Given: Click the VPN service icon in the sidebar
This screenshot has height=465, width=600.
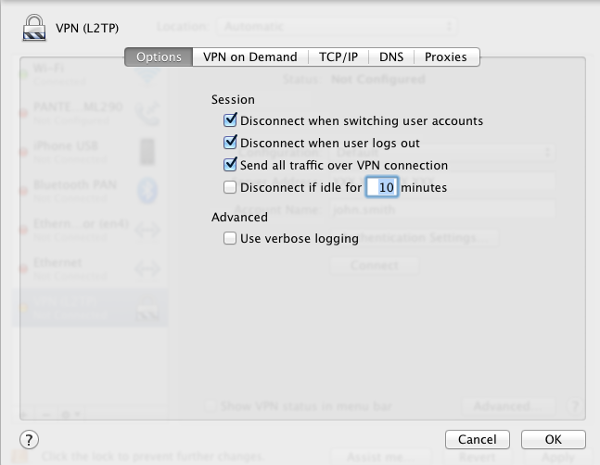Looking at the screenshot, I should pos(147,315).
